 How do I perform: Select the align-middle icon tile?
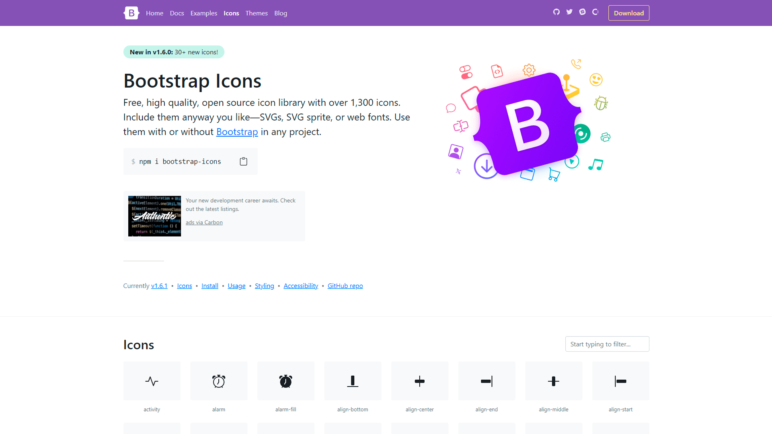554,381
